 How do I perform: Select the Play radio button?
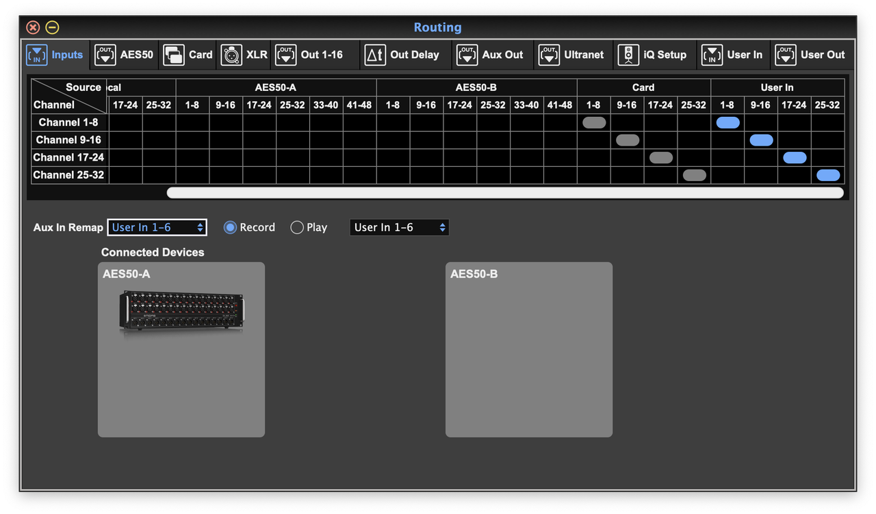pos(297,227)
